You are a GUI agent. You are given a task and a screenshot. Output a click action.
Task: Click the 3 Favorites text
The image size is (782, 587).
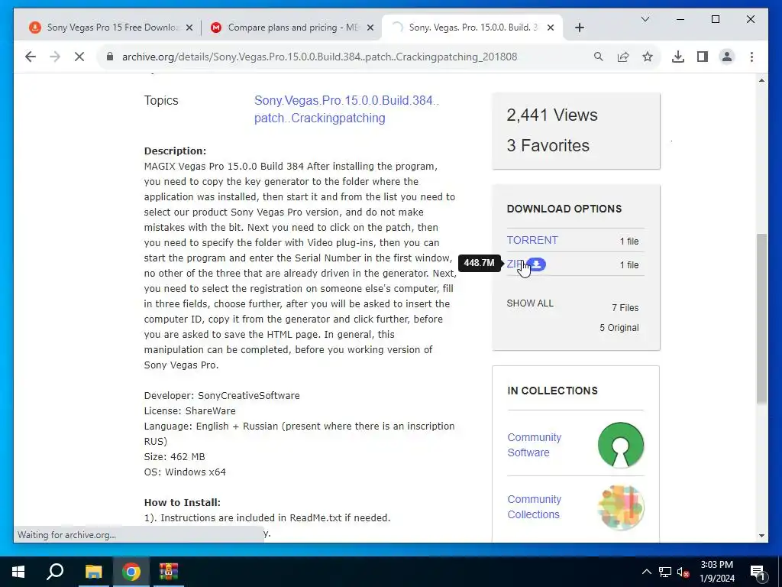[x=548, y=146]
